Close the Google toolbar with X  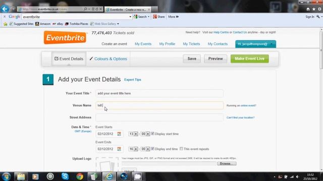[x=5, y=17]
